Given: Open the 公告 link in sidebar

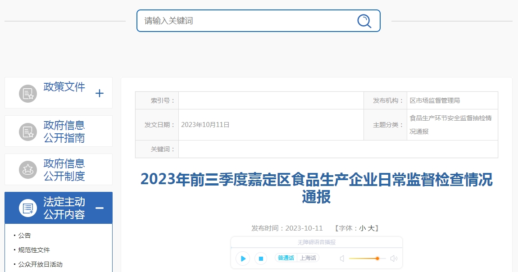Looking at the screenshot, I should (25, 236).
